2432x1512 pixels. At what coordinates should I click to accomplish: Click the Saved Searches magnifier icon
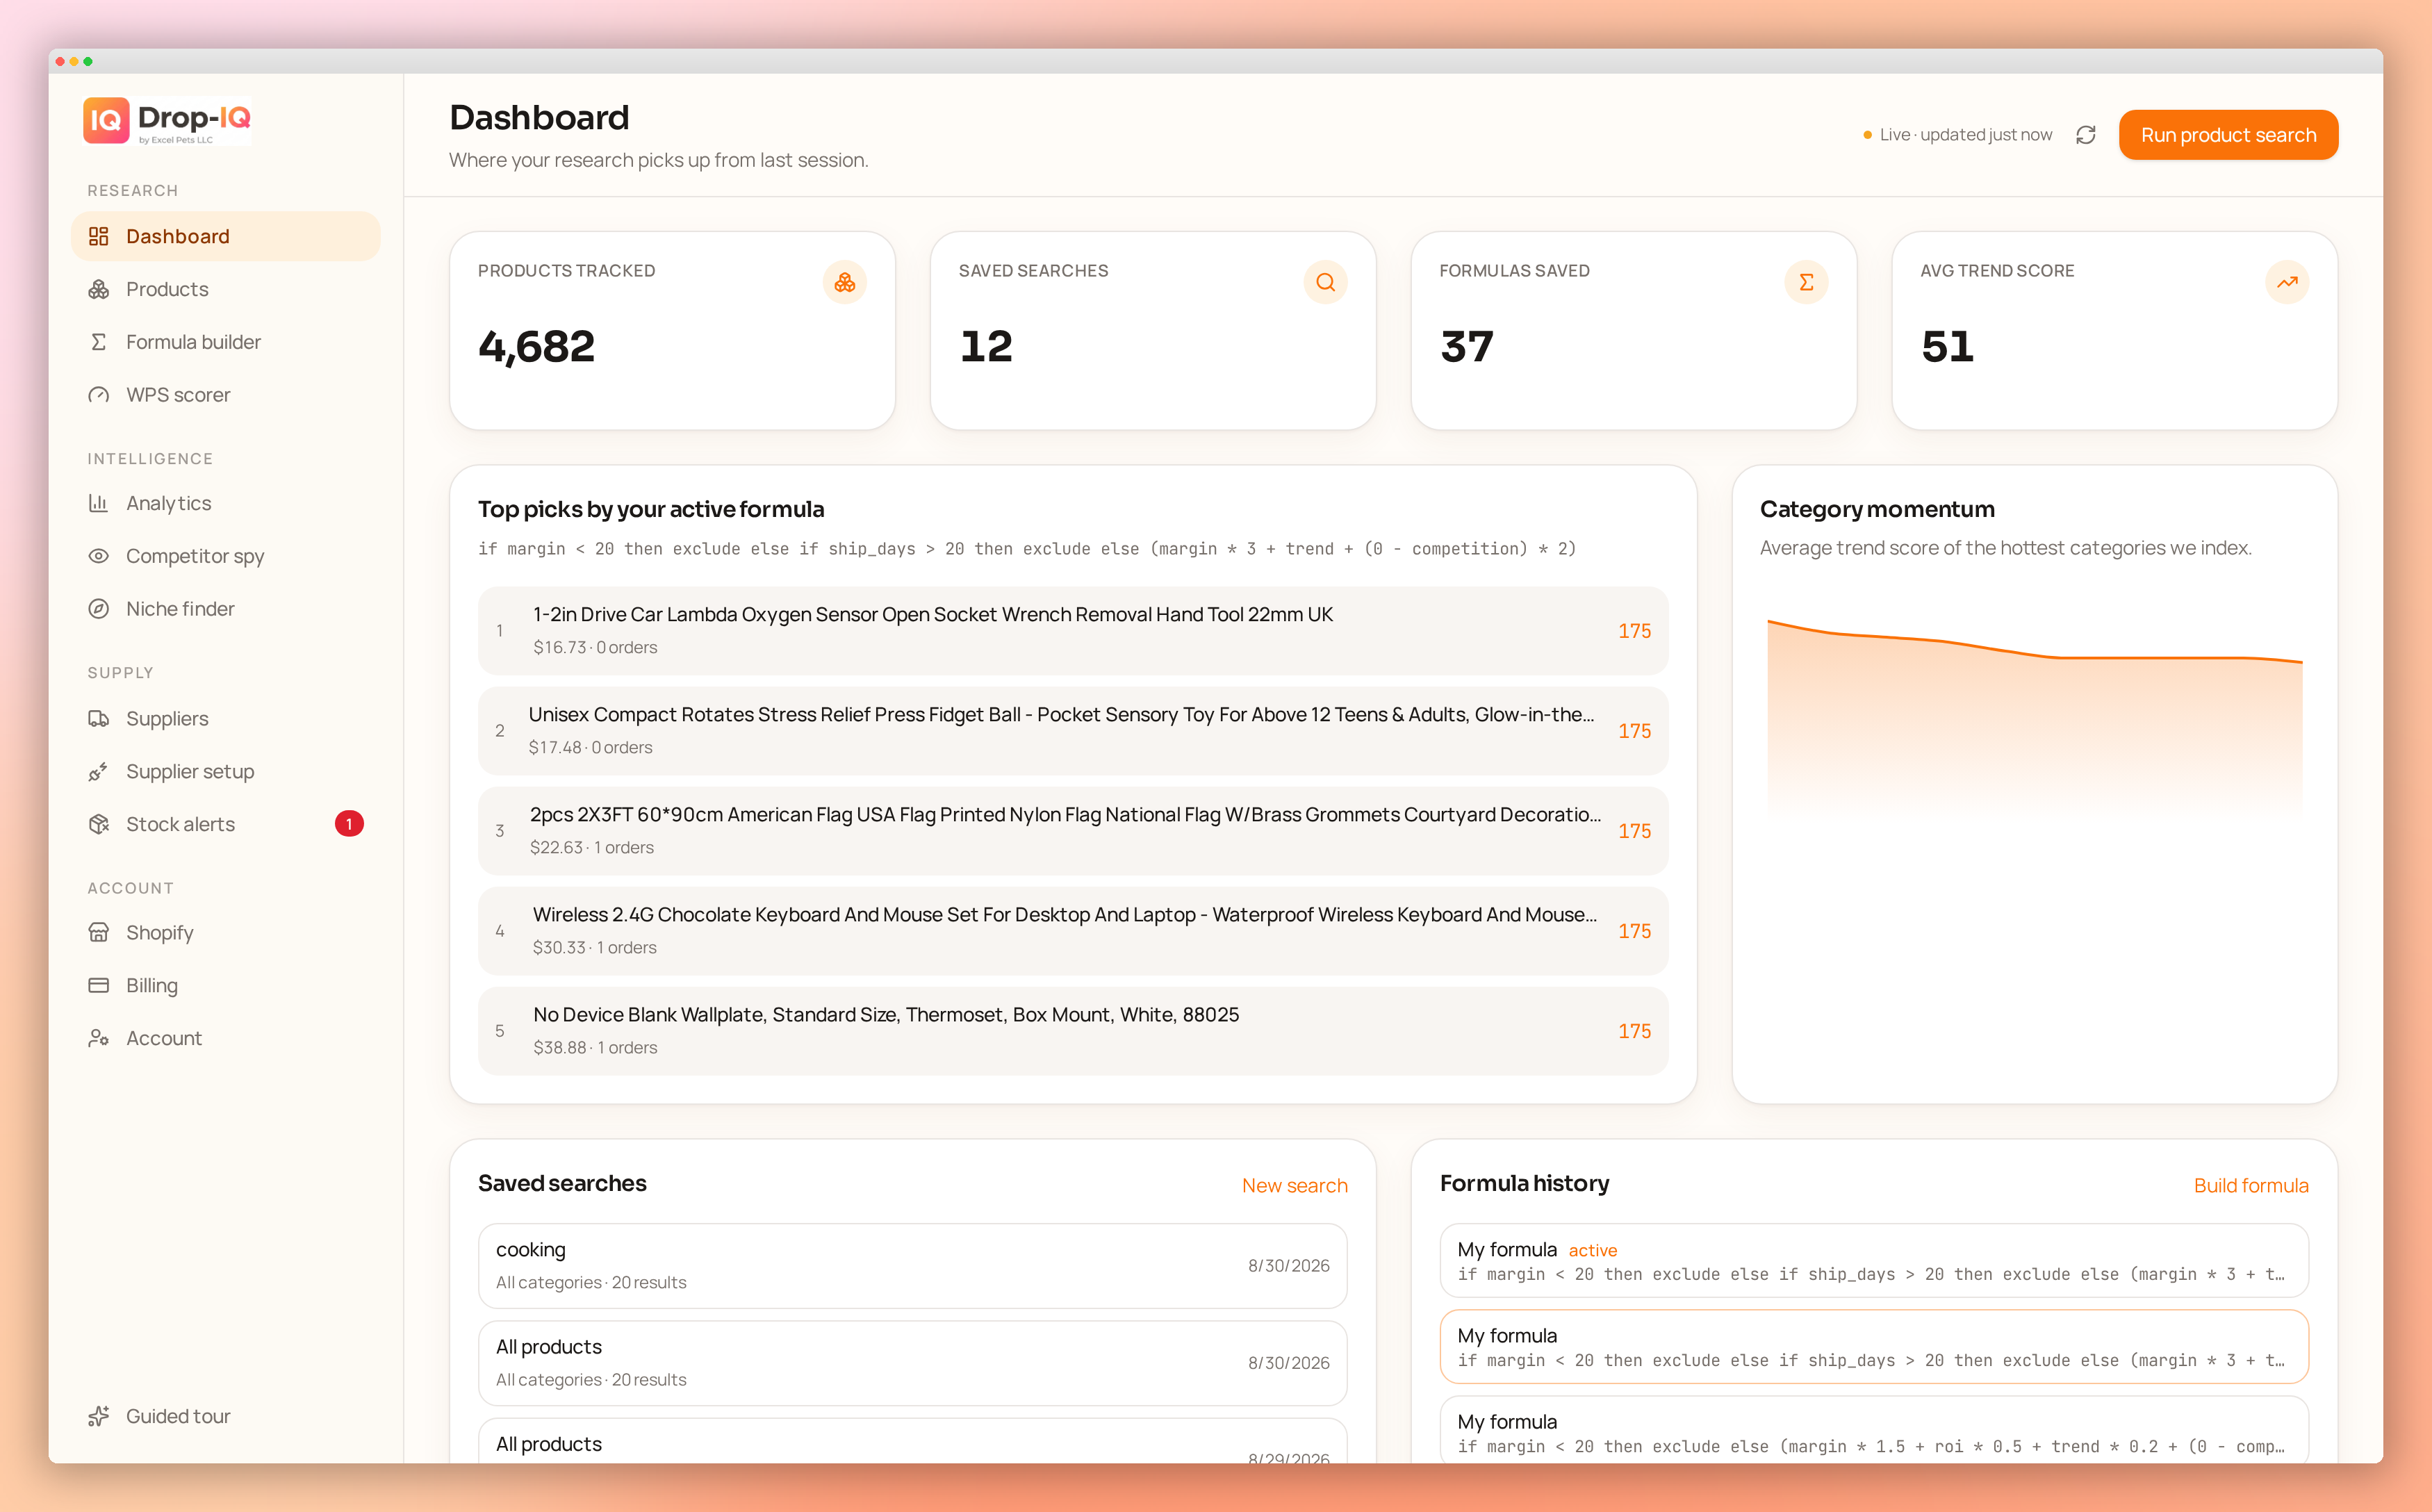pos(1325,282)
